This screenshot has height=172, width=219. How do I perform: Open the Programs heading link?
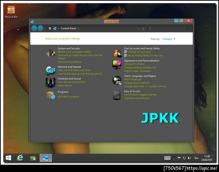click(x=63, y=92)
